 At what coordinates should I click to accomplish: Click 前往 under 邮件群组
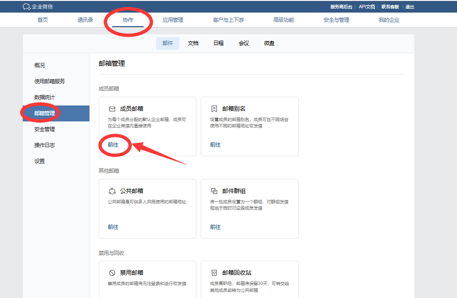coord(215,226)
